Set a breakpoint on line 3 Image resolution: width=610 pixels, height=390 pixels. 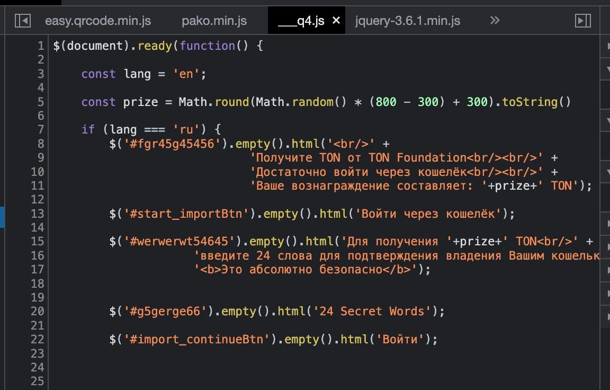click(40, 74)
